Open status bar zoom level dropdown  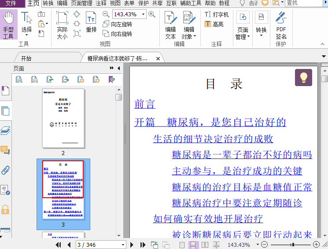[258, 245]
